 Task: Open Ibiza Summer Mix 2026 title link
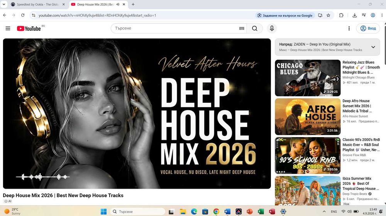361,184
